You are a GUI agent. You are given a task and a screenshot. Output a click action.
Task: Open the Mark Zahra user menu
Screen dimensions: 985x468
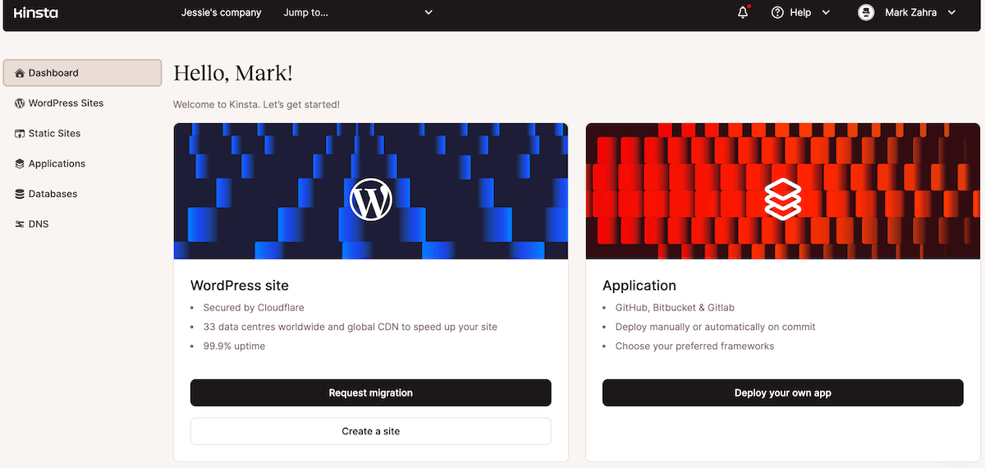click(x=908, y=12)
